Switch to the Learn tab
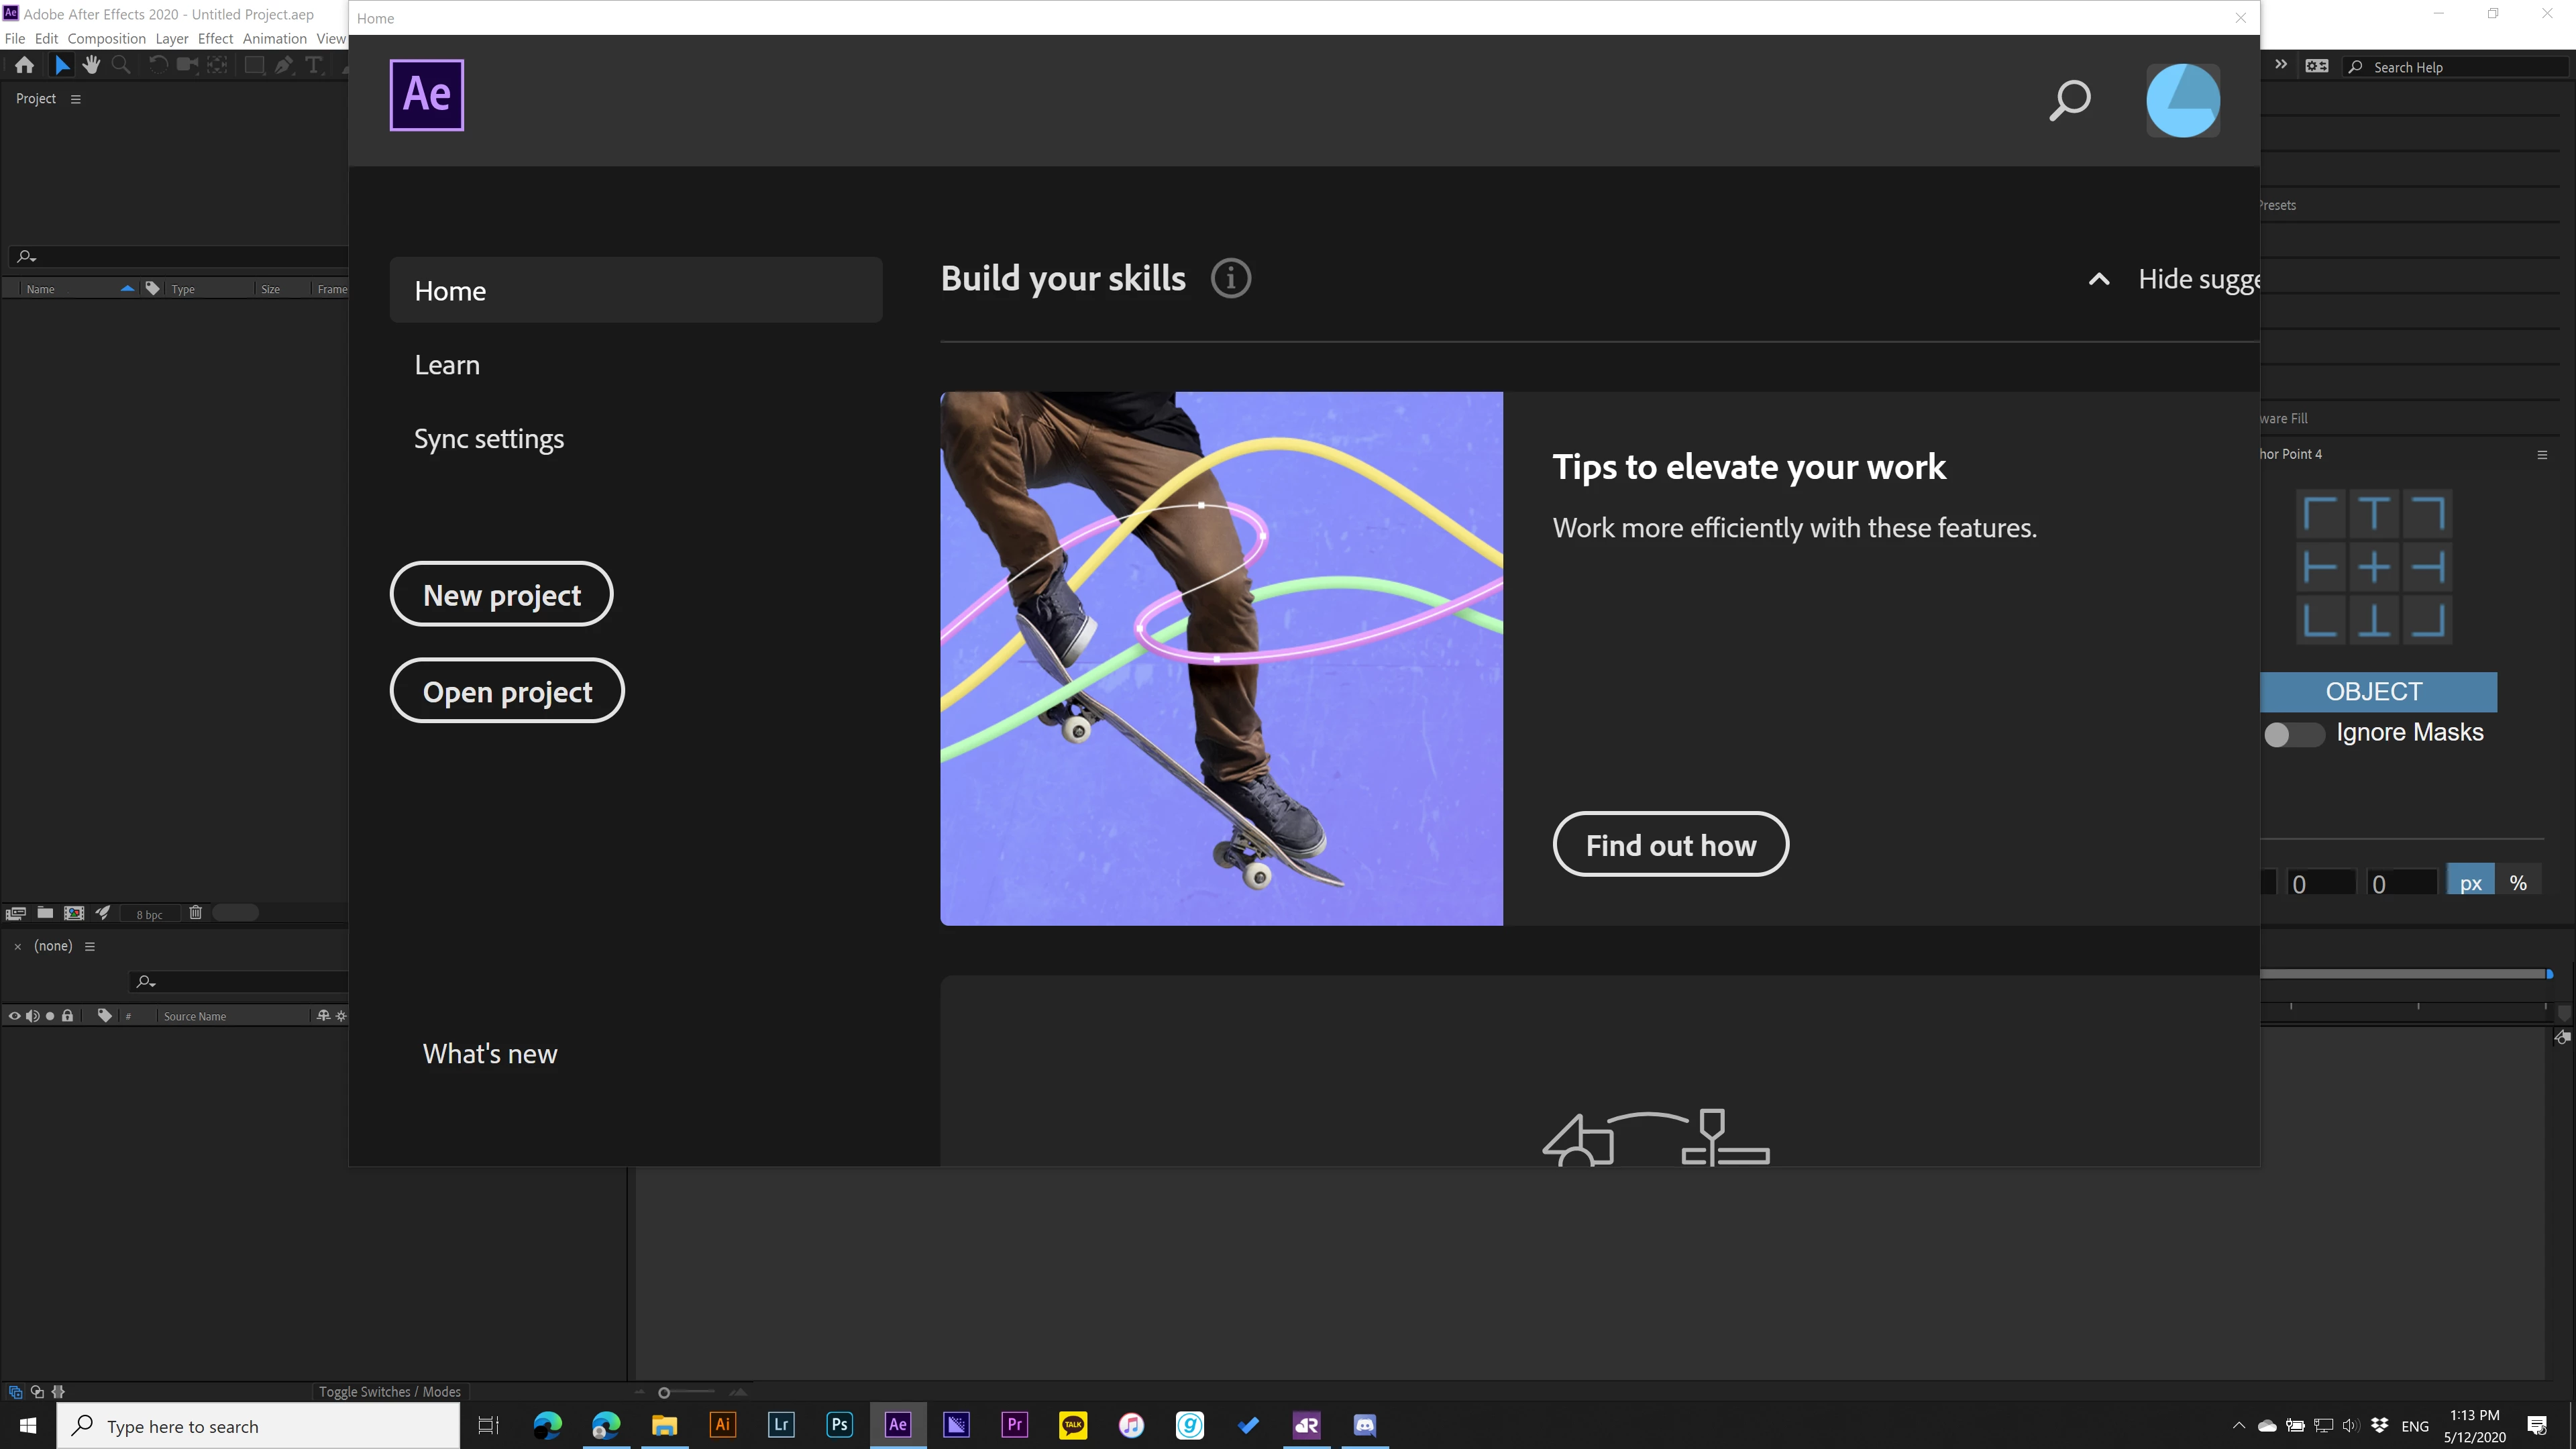The image size is (2576, 1449). pyautogui.click(x=447, y=365)
